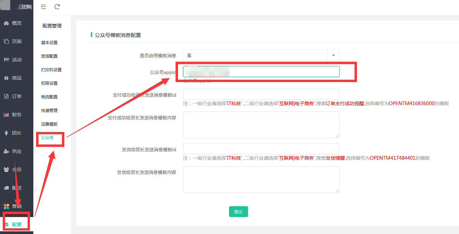The height and width of the screenshot is (234, 459).
Task: Select 物流配置 submenu item
Action: tap(49, 97)
